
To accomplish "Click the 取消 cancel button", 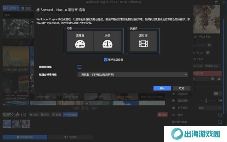I will [x=182, y=88].
